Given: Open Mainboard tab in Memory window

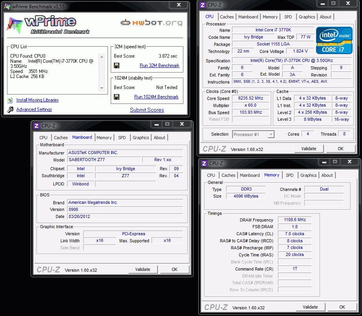Looking at the screenshot, I should (250, 175).
